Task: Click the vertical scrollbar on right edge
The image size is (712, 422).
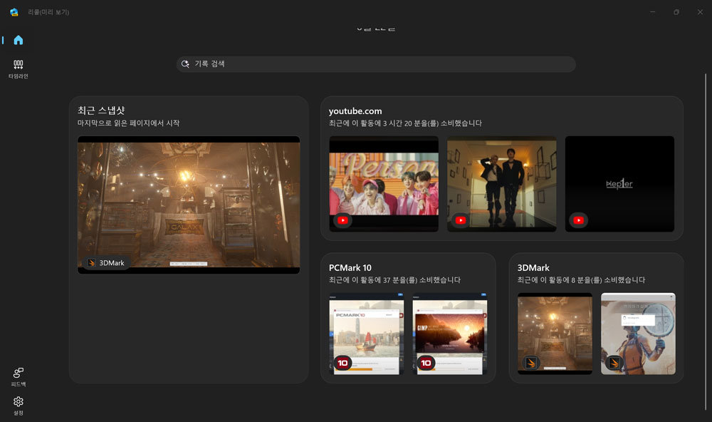Action: coord(705,241)
